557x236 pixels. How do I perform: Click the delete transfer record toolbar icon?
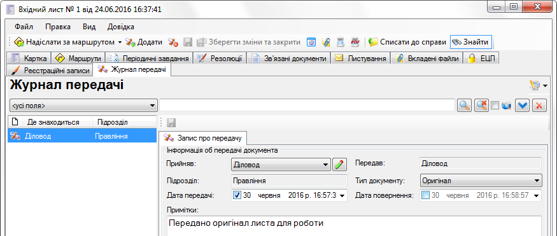coord(173,42)
